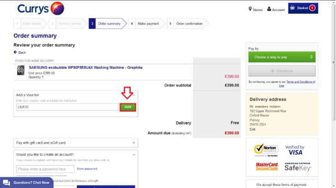Open the Basket with 1 item
336x188 pixels.
[303, 8]
